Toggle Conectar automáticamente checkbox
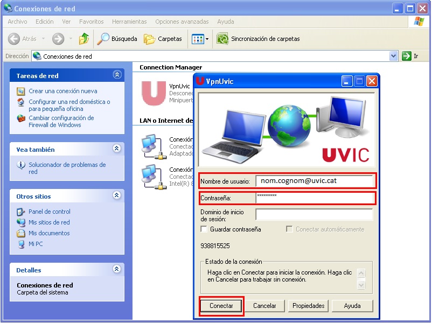This screenshot has width=432, height=323. pyautogui.click(x=289, y=229)
